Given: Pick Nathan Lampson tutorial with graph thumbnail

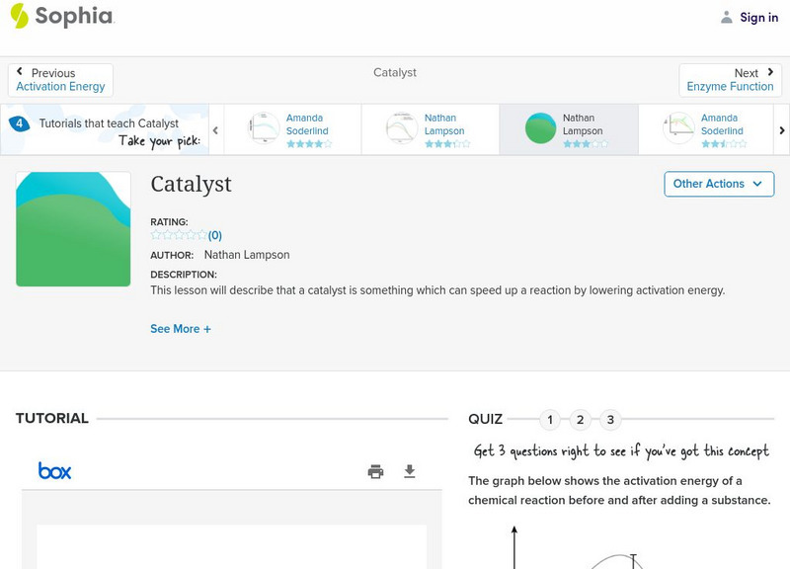Looking at the screenshot, I should coord(430,129).
